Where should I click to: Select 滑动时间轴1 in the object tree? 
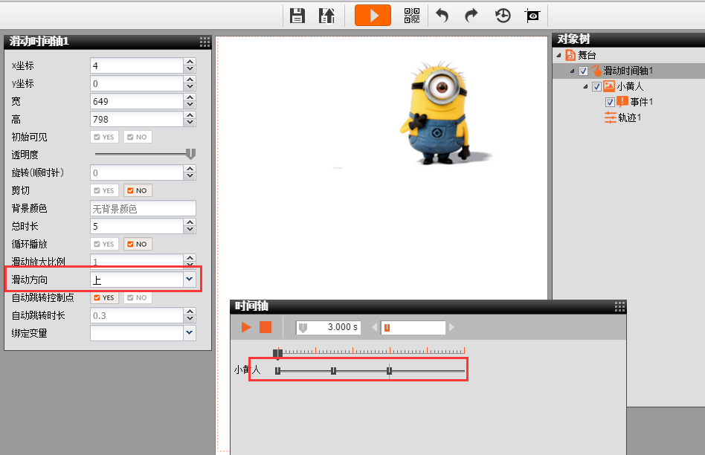click(628, 71)
